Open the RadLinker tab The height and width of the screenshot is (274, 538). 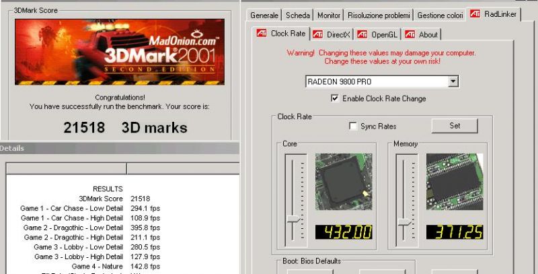coord(494,14)
